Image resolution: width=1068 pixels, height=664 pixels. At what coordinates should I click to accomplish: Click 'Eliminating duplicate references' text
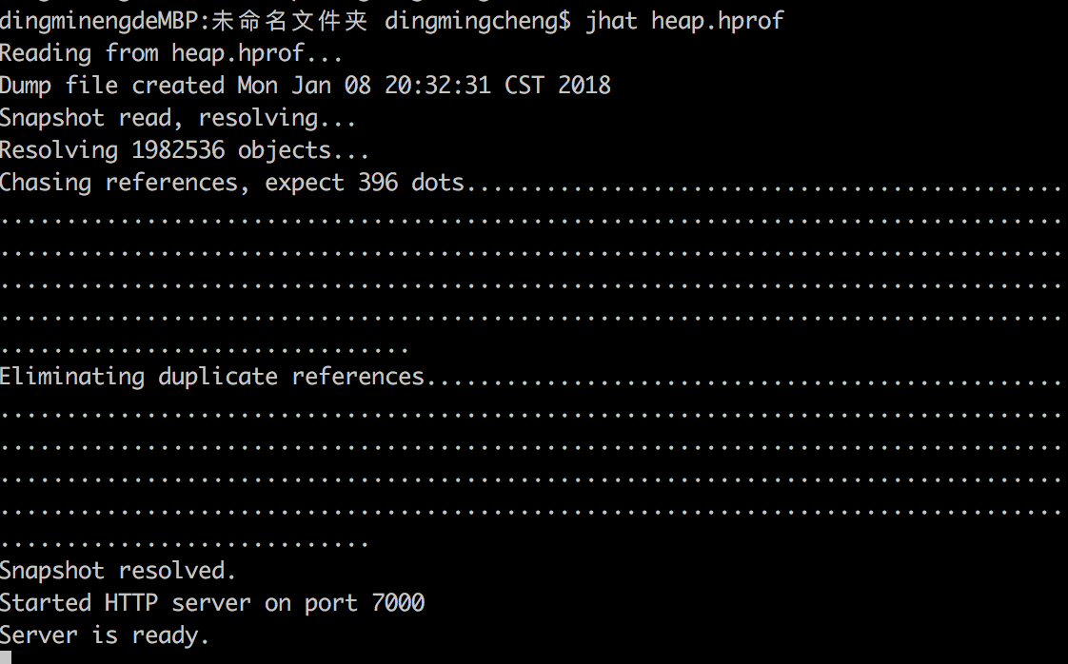click(212, 377)
